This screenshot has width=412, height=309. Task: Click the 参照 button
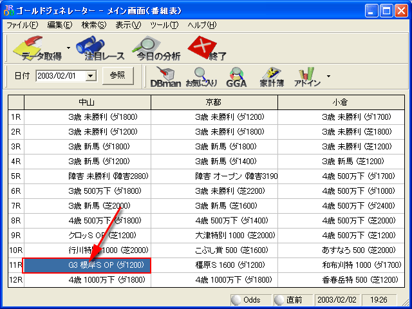click(117, 75)
